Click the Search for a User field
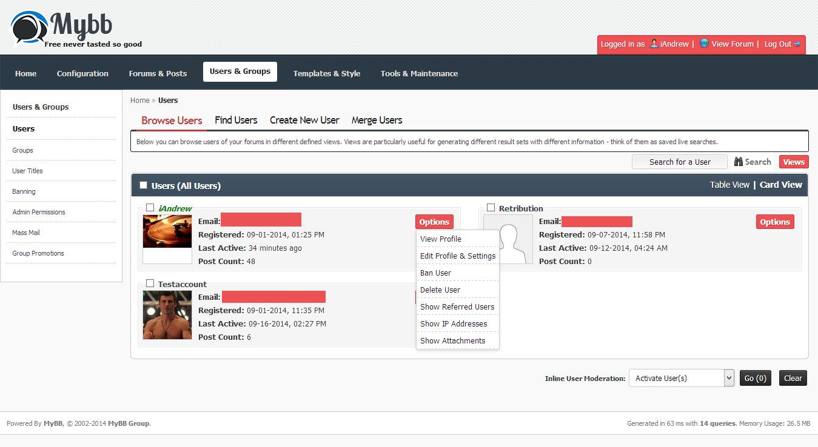818x447 pixels. 679,162
